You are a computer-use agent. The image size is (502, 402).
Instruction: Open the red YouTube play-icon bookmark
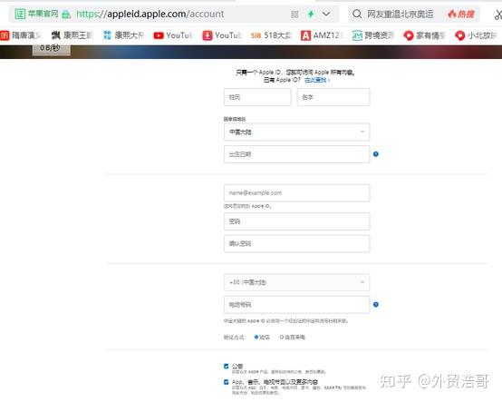coord(173,35)
